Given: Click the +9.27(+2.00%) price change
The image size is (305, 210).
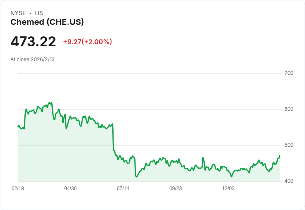Looking at the screenshot, I should [x=87, y=42].
